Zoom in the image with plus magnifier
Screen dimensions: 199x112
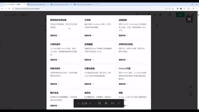pyautogui.click(x=106, y=103)
